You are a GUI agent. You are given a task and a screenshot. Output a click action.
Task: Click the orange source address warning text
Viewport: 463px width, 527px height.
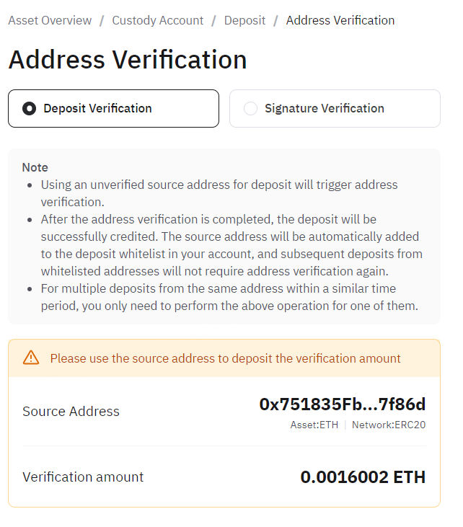coord(225,358)
